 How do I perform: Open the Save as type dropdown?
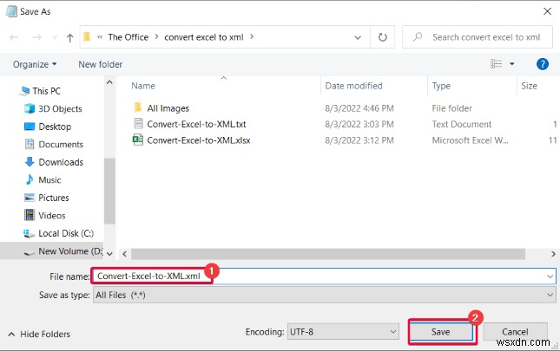pyautogui.click(x=325, y=295)
